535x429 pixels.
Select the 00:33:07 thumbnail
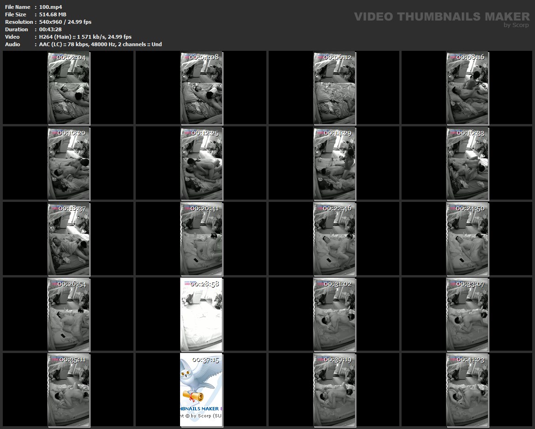point(467,315)
